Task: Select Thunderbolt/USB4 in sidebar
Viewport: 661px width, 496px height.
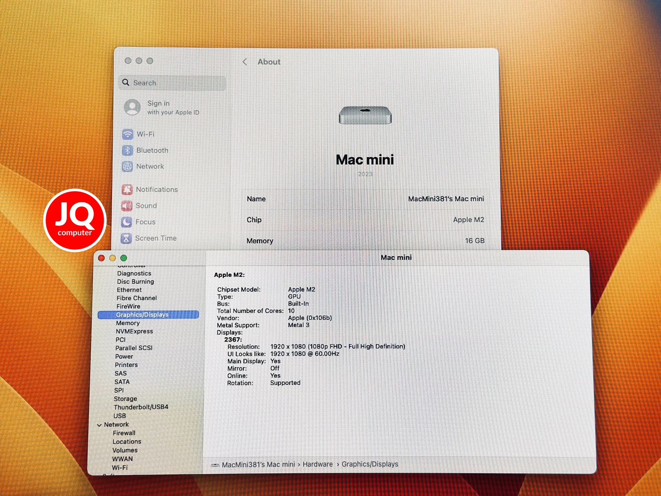Action: coord(141,407)
